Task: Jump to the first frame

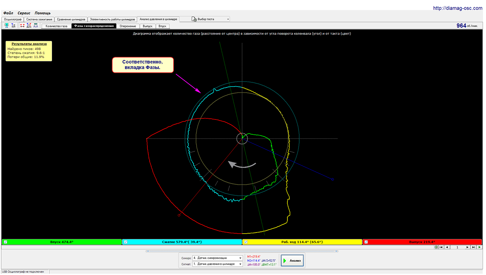Action: pos(441,247)
